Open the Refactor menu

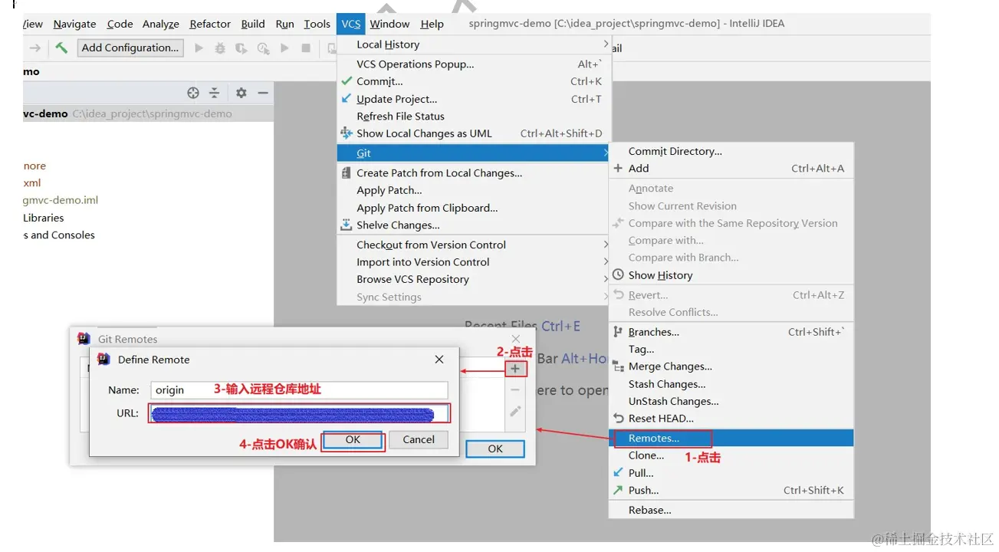(x=210, y=24)
